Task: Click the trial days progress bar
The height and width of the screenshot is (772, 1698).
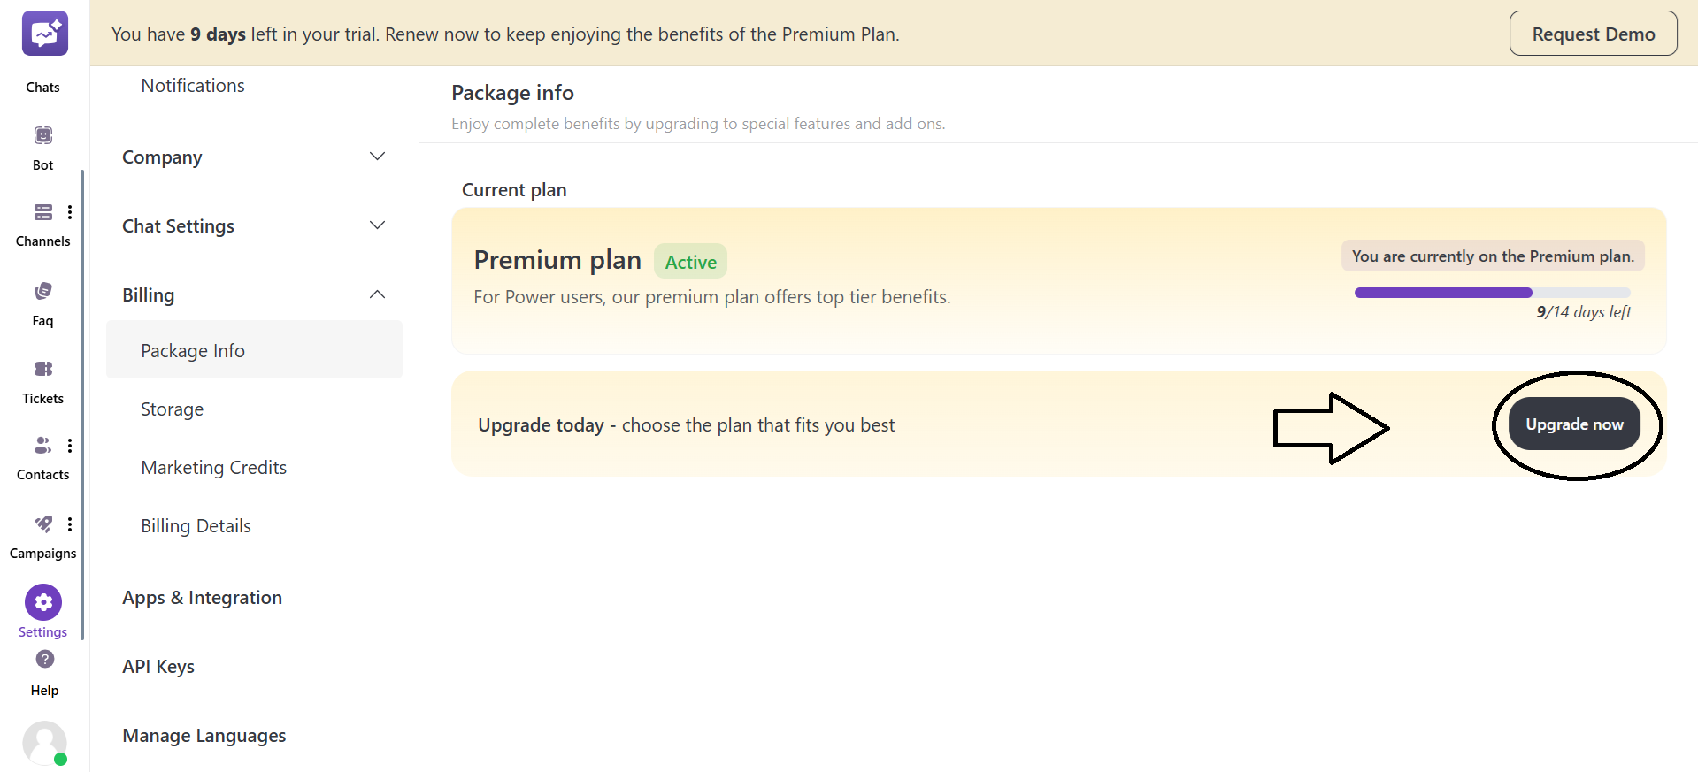Action: coord(1491,293)
